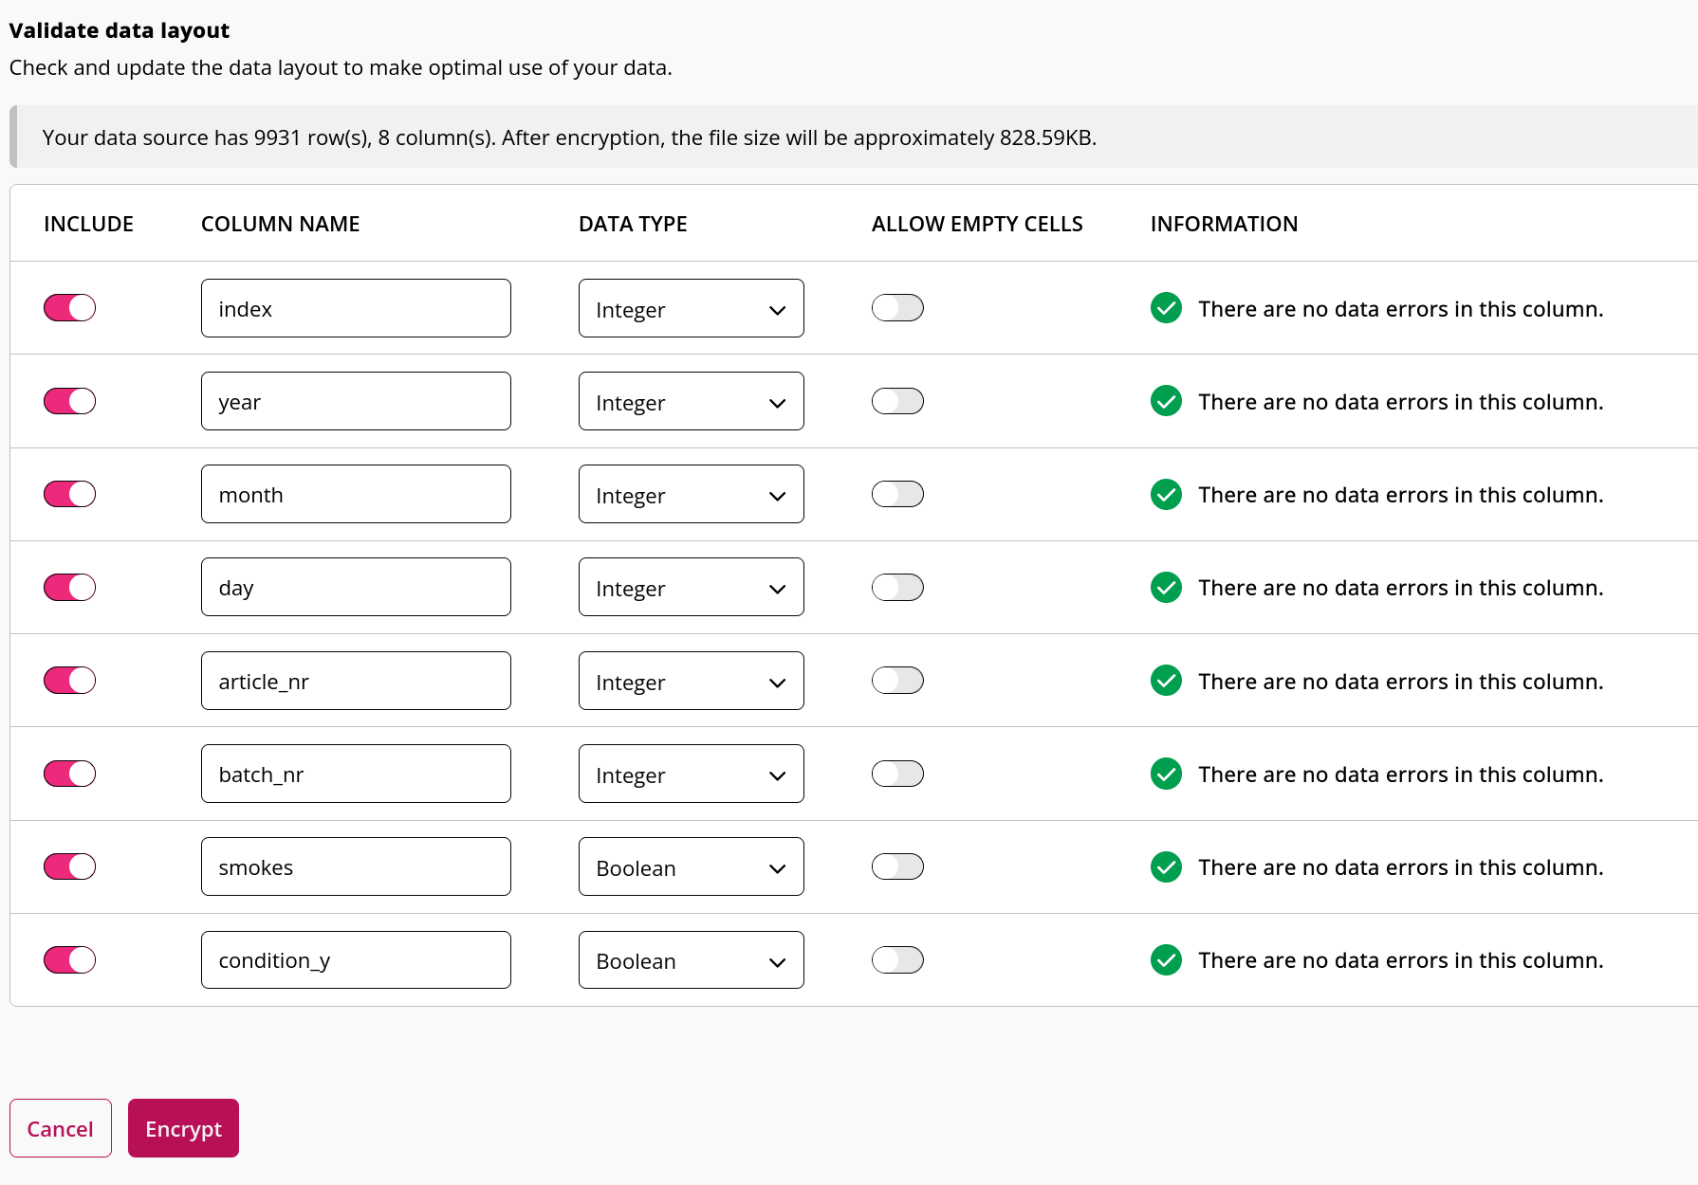1698x1185 pixels.
Task: Click green checkmark icon in index row
Action: pos(1166,308)
